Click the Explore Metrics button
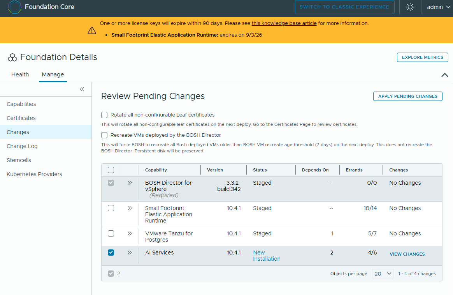 [422, 57]
